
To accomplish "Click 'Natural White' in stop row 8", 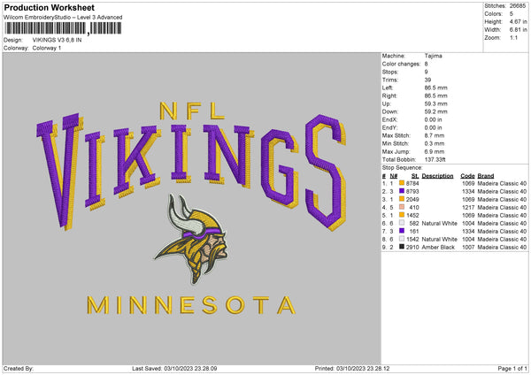I will coord(440,240).
